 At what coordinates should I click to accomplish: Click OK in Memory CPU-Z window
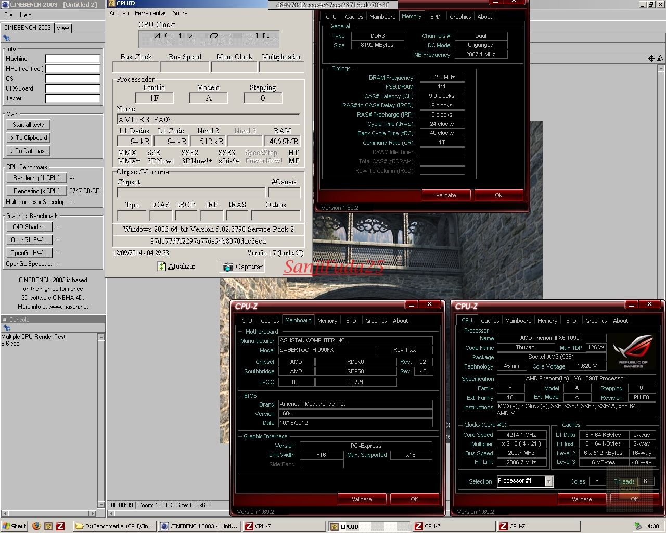click(x=498, y=195)
